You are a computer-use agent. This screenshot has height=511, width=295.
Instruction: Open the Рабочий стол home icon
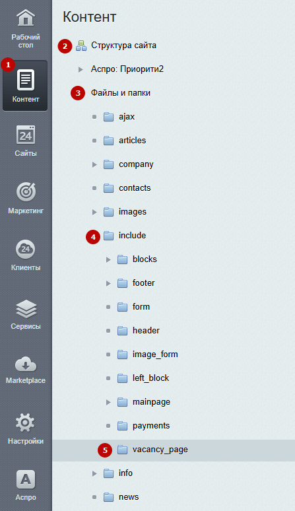tap(26, 18)
